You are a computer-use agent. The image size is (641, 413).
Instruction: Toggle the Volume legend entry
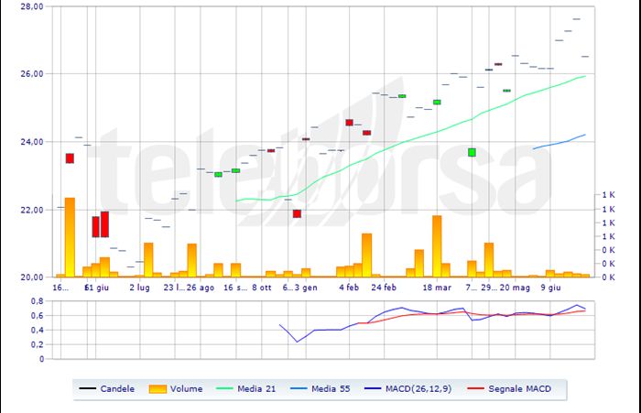176,388
